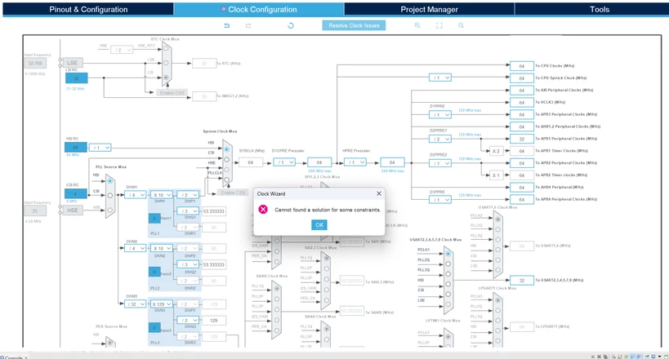
Task: Open the DIVN3 X 129 multiplier dropdown
Action: click(x=161, y=304)
